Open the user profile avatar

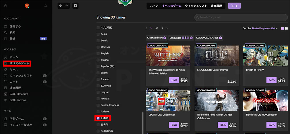[27, 6]
